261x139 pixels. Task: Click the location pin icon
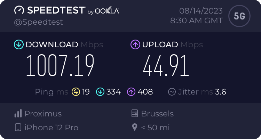[x=135, y=128]
